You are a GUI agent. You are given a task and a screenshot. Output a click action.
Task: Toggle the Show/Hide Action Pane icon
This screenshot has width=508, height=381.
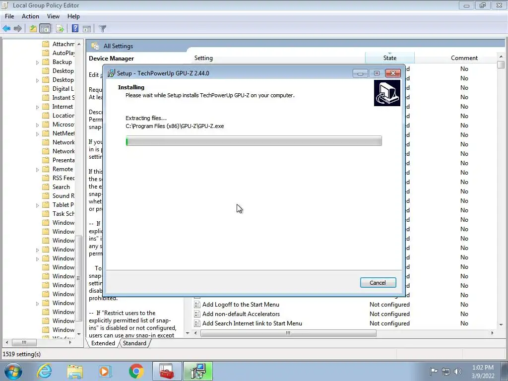pos(86,28)
